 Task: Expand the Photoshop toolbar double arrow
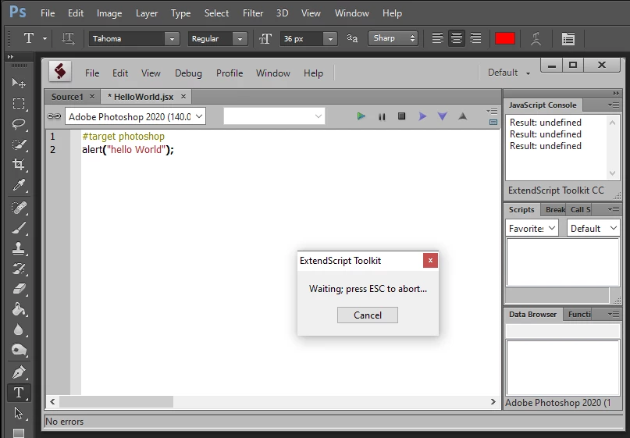tap(10, 57)
